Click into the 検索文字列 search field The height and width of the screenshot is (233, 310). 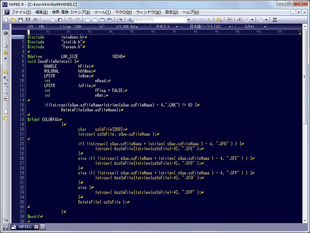point(159,20)
